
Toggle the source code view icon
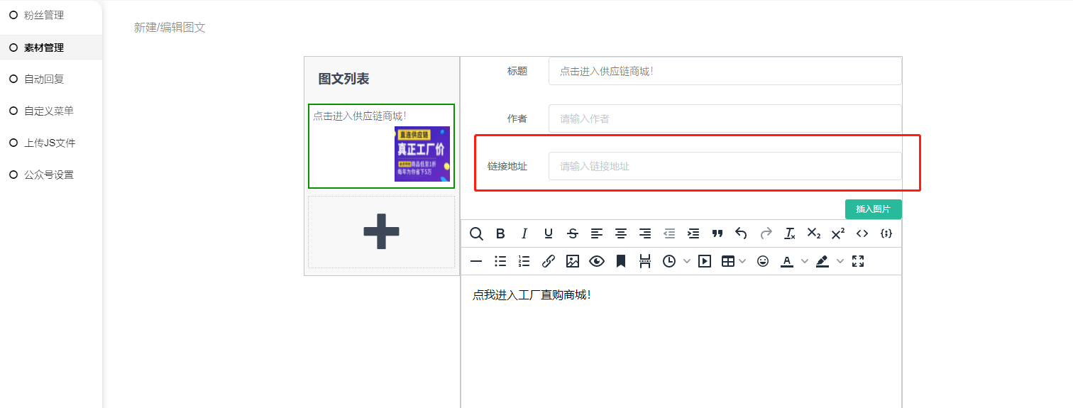click(x=862, y=233)
